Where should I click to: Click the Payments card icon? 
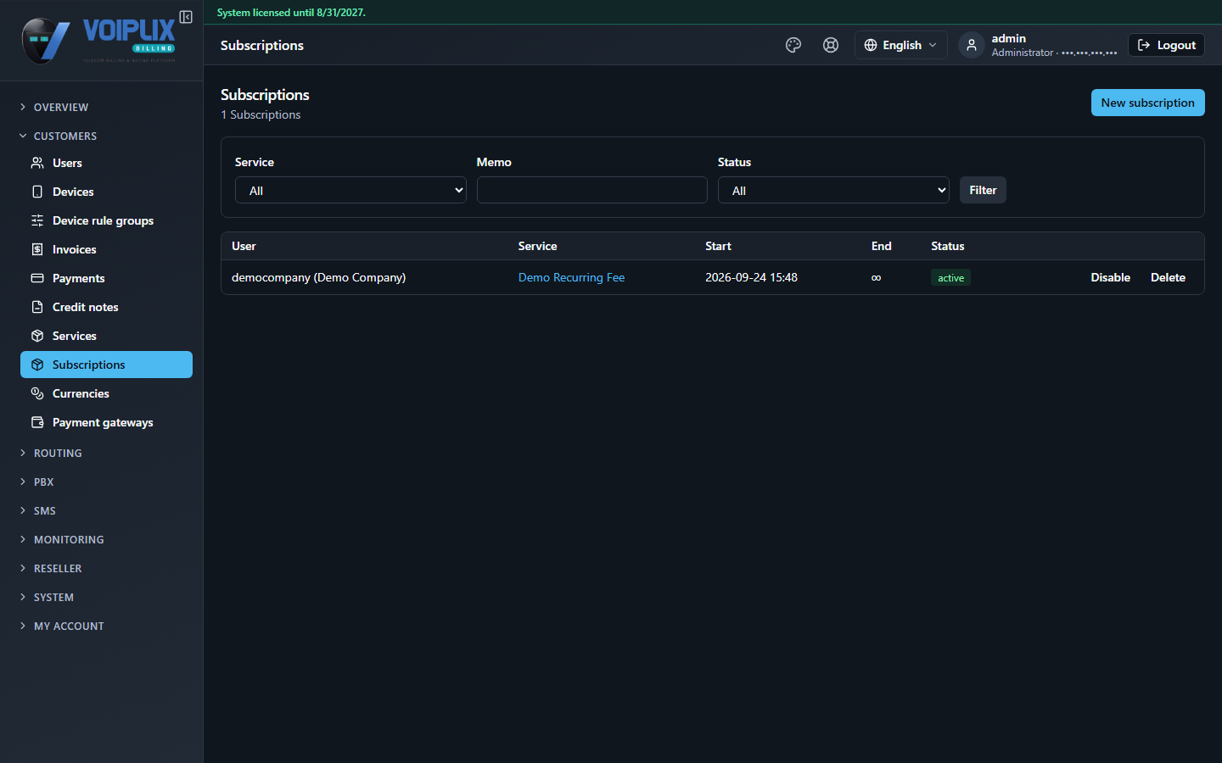(x=37, y=278)
